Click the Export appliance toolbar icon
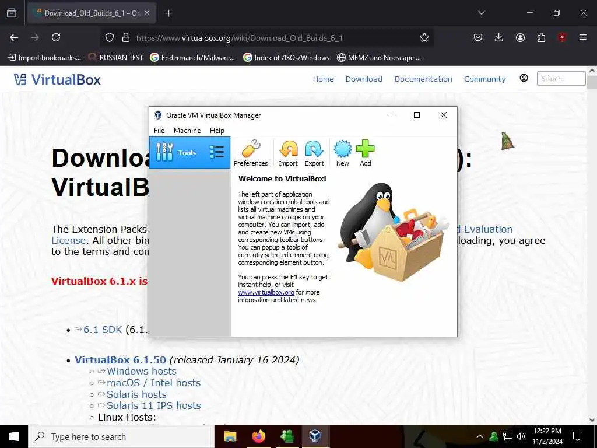Viewport: 597px width, 448px height. click(x=314, y=153)
